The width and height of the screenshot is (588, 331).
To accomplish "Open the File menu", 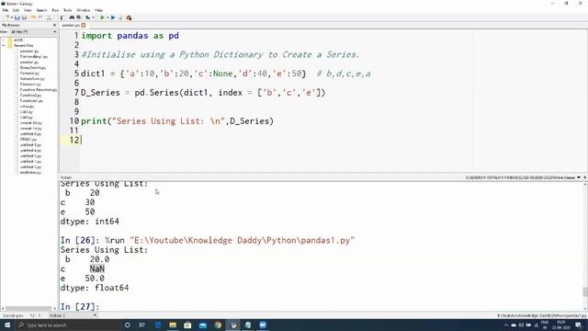I will click(6, 10).
